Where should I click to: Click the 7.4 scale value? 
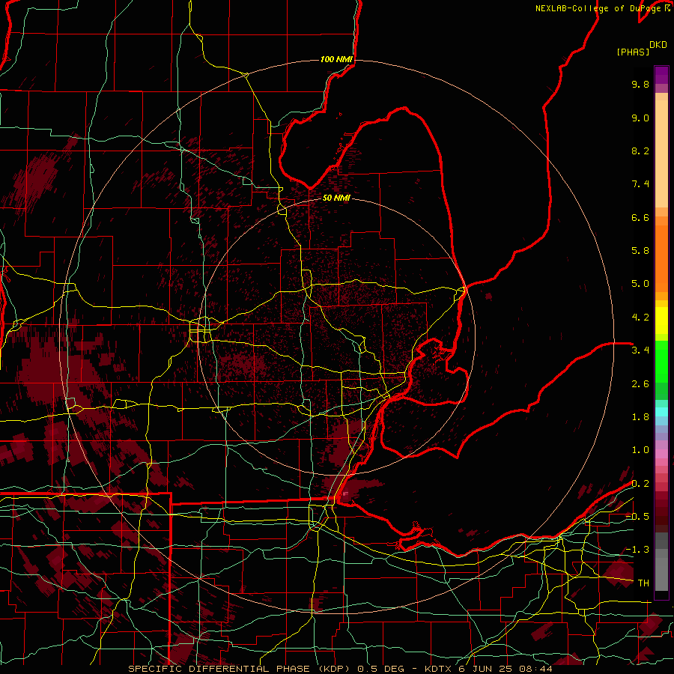[640, 184]
